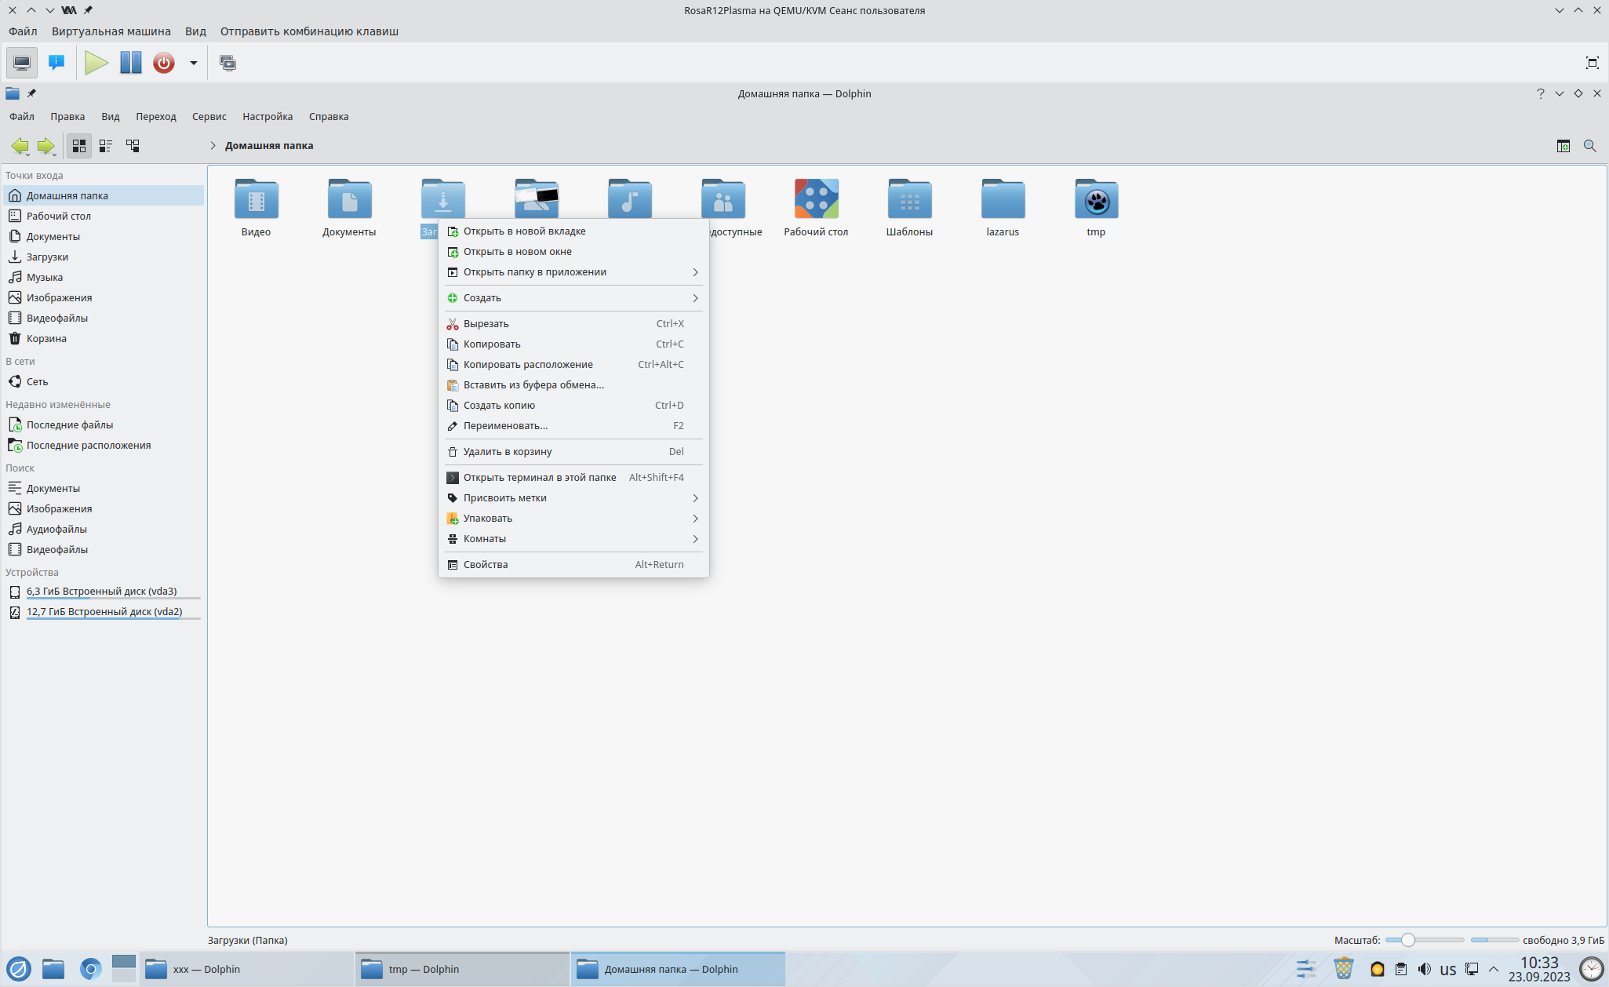Pause the virtual machine
Image resolution: width=1609 pixels, height=987 pixels.
[x=130, y=63]
